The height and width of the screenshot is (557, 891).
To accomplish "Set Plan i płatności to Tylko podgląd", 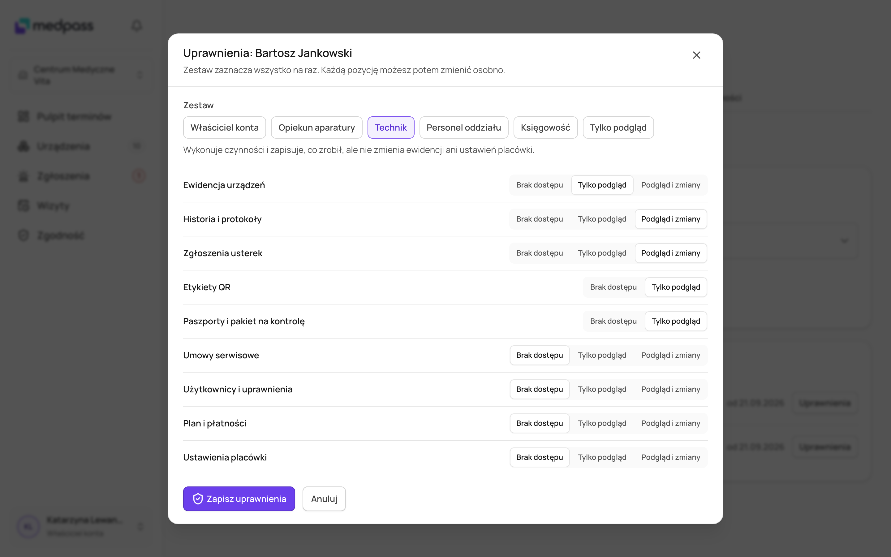I will click(x=602, y=423).
